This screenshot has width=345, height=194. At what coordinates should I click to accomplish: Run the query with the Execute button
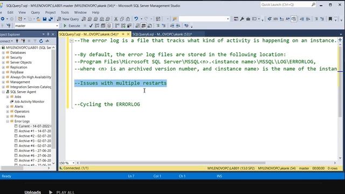pos(72,26)
